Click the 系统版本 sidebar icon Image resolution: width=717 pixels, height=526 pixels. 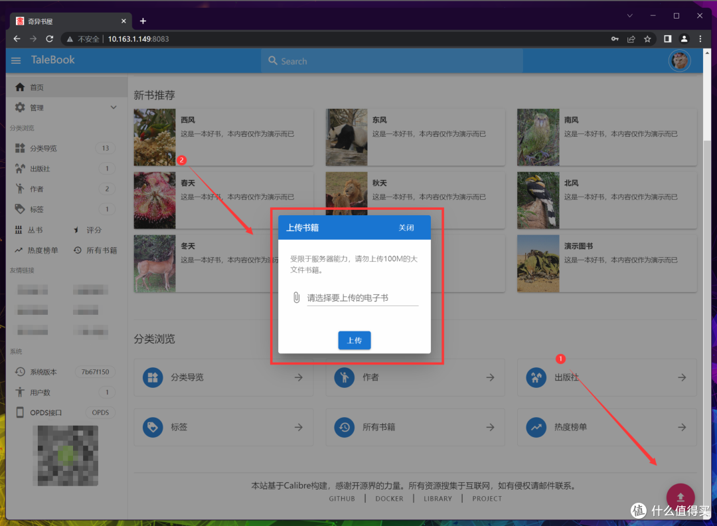pos(20,371)
